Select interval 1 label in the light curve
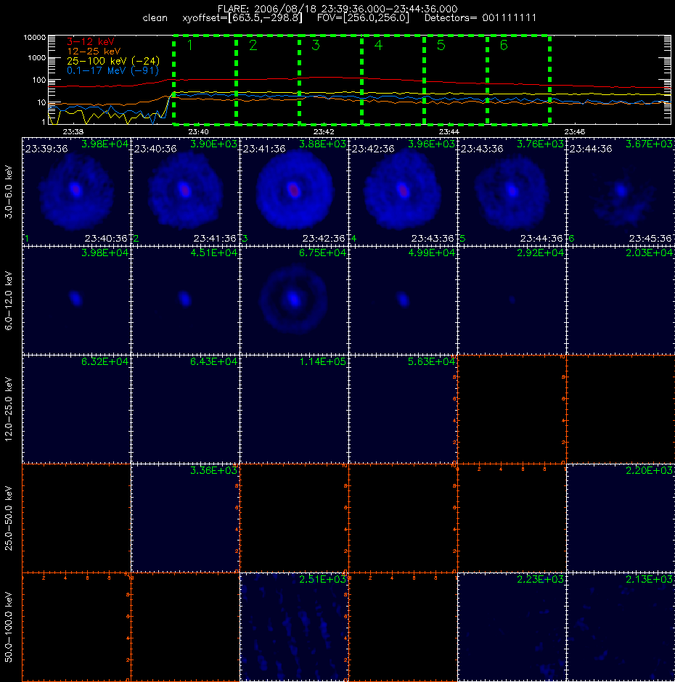Screen dimensions: 675x682 [189, 45]
